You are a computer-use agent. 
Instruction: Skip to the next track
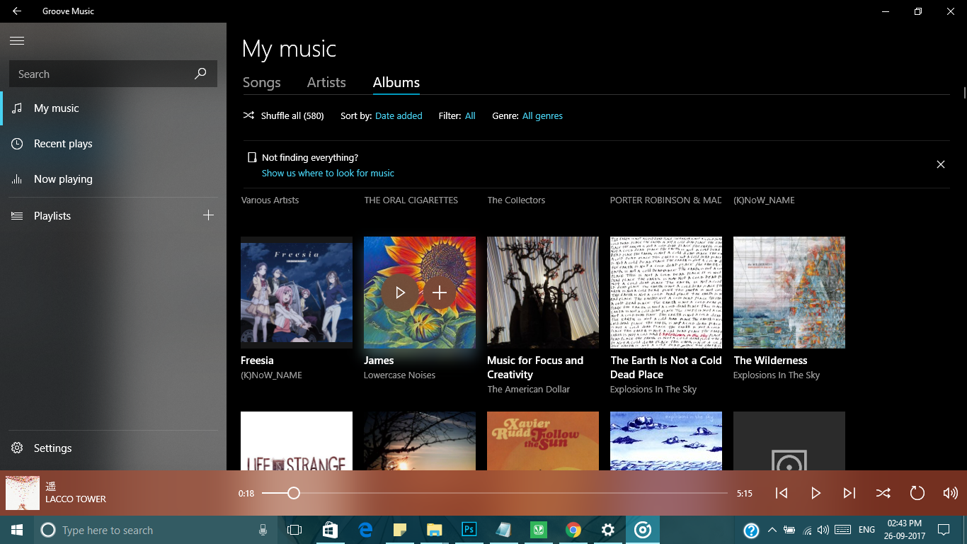(x=849, y=493)
